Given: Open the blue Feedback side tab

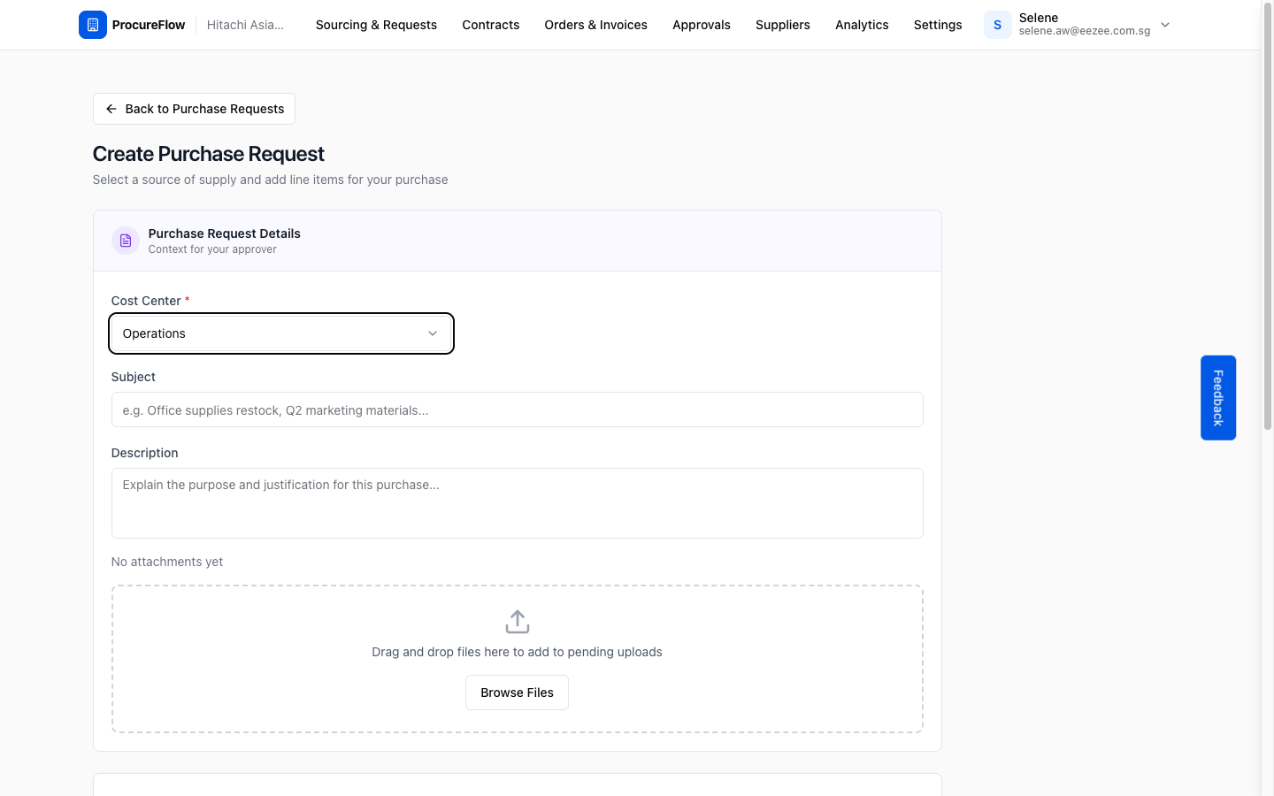Looking at the screenshot, I should tap(1218, 398).
